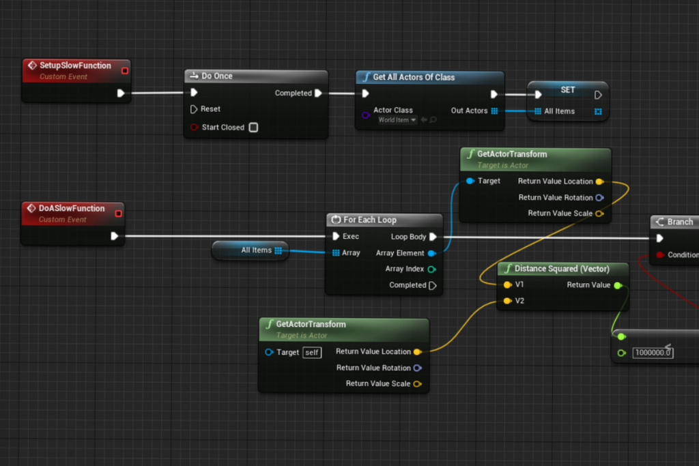Screen dimensions: 699x466
Task: Click the DoASlowFunction red delegate pin
Action: (x=118, y=214)
